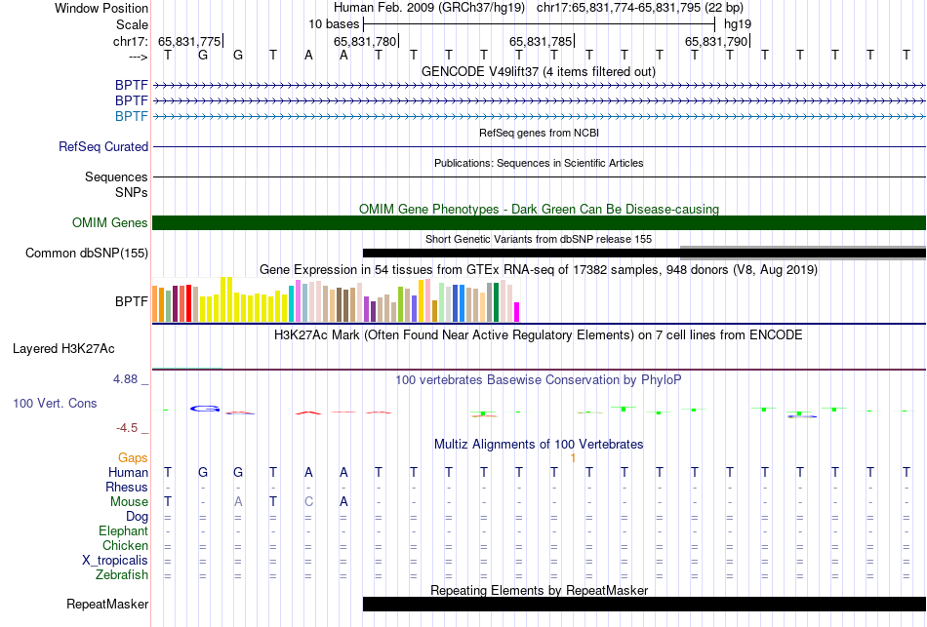This screenshot has height=627, width=927.
Task: Click the Human Feb. 2009 (GRCh37/hg19) header
Action: [429, 8]
